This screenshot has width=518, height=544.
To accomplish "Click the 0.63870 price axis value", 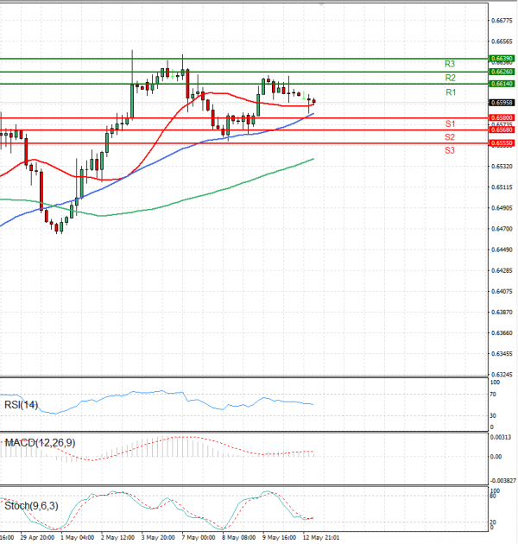I will (502, 313).
